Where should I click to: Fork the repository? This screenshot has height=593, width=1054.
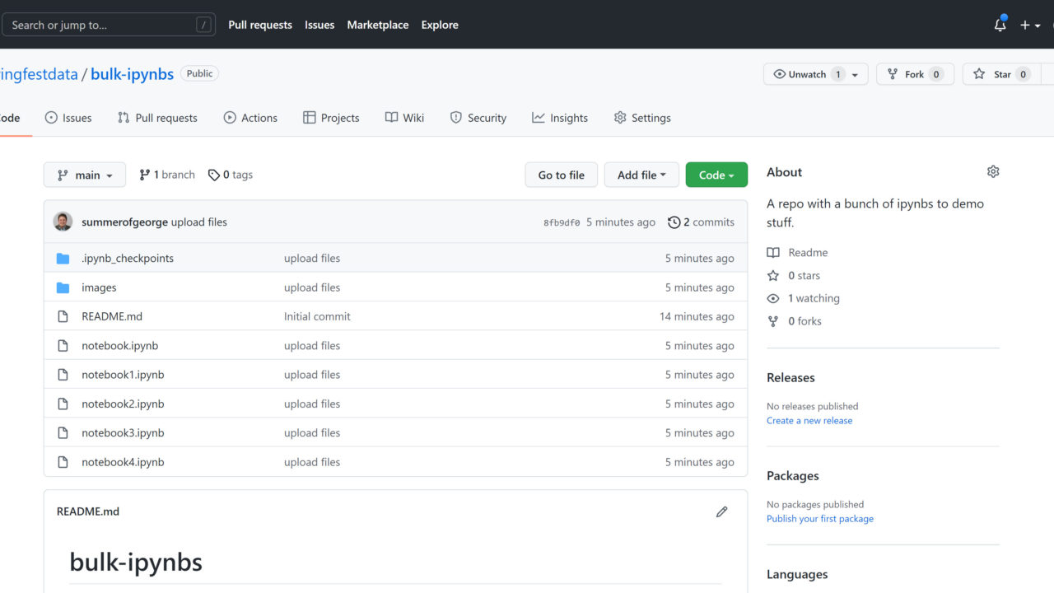pos(906,74)
